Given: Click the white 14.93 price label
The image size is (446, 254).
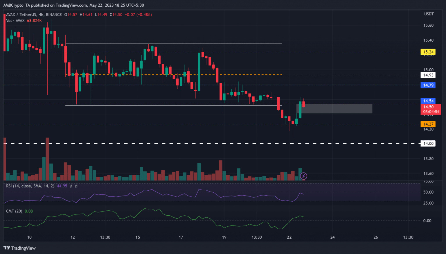Looking at the screenshot, I should (x=428, y=75).
